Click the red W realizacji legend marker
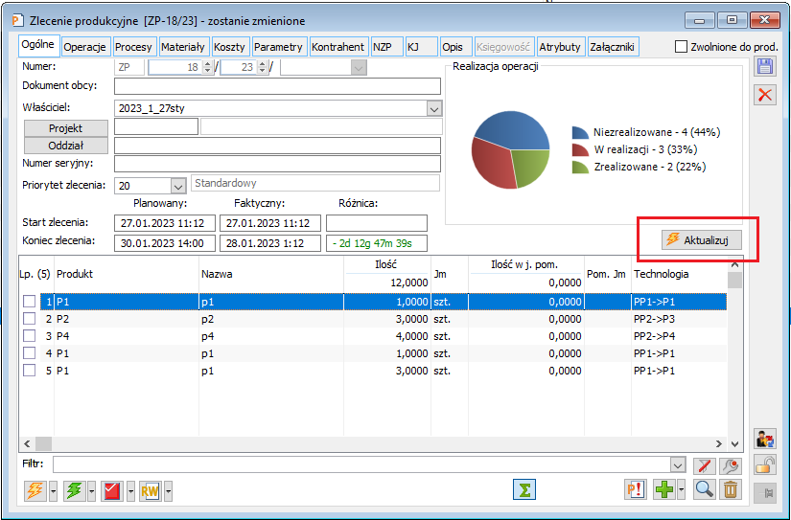This screenshot has width=791, height=520. click(580, 149)
